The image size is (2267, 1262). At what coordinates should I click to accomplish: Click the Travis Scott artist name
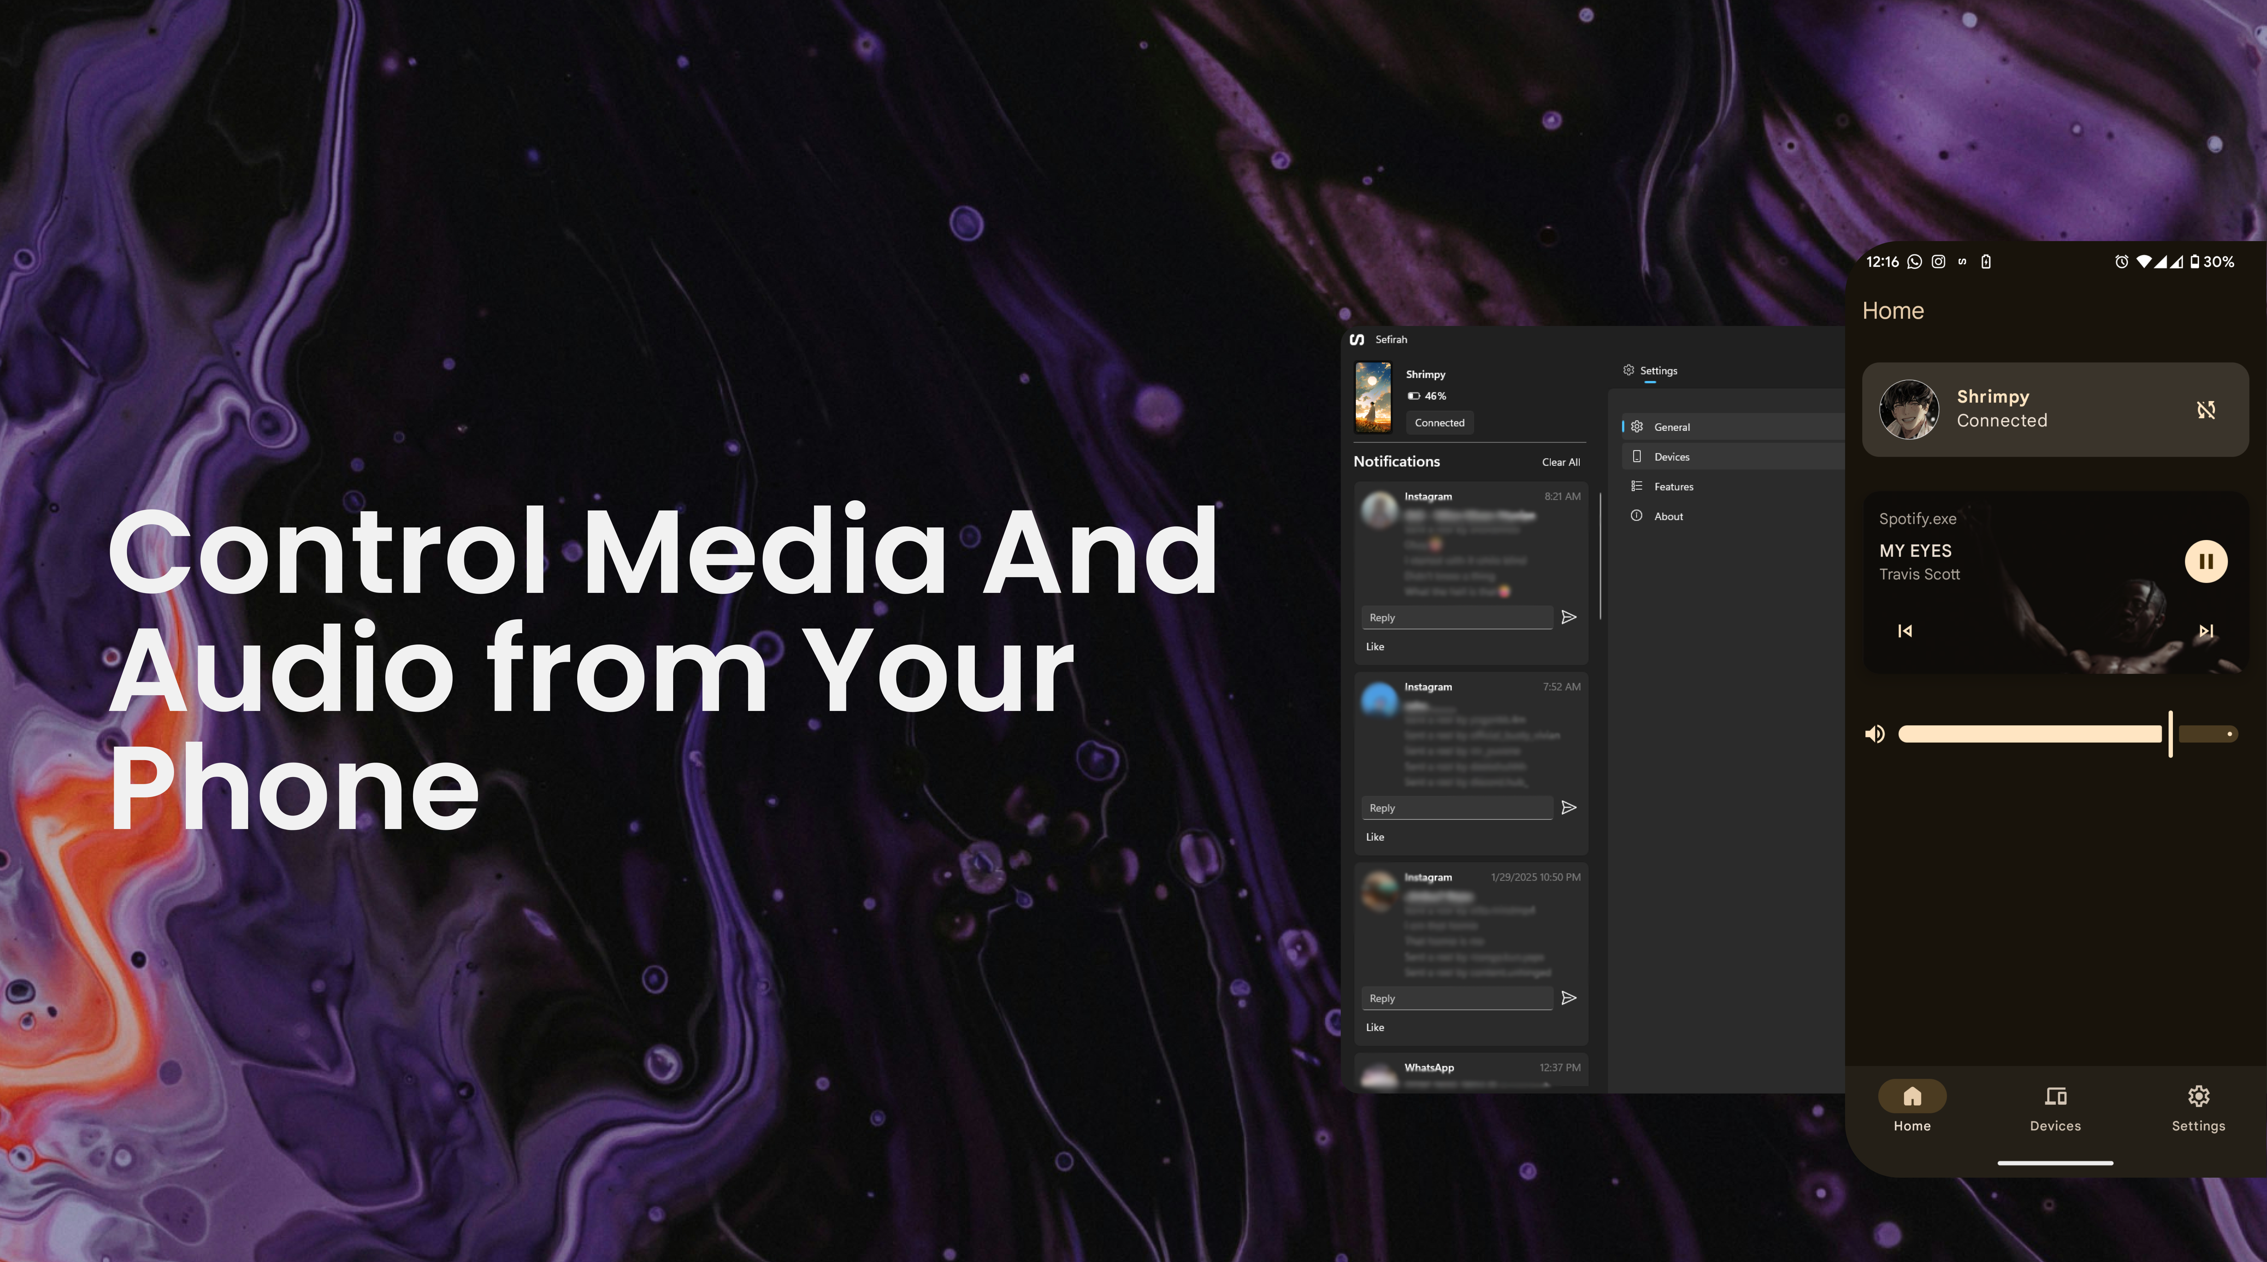click(x=1920, y=575)
